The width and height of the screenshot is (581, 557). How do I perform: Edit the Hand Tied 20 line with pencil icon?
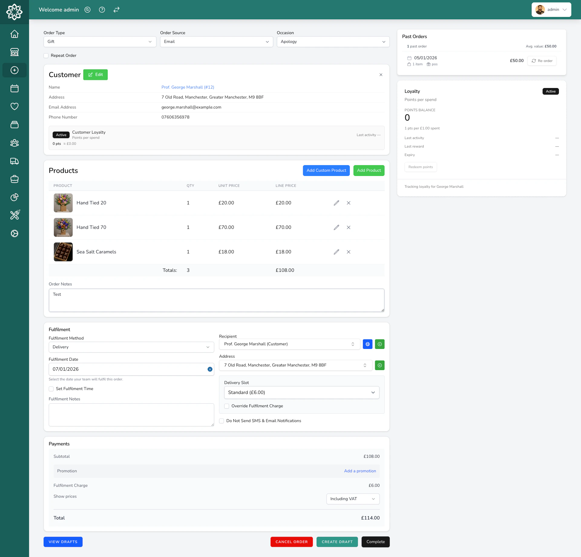[336, 203]
